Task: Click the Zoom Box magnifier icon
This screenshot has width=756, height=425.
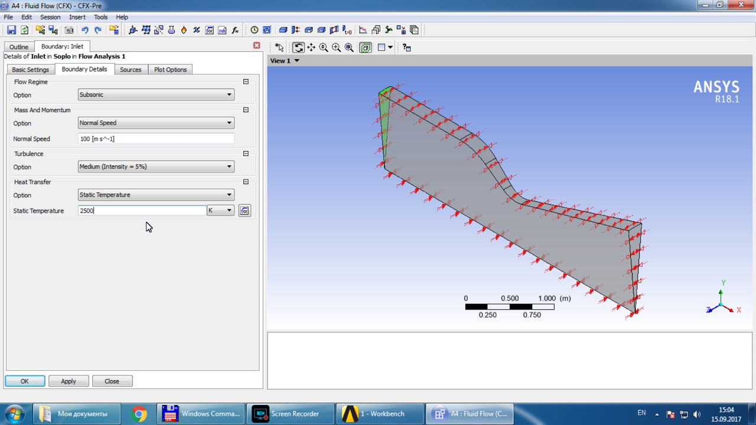Action: coord(336,48)
